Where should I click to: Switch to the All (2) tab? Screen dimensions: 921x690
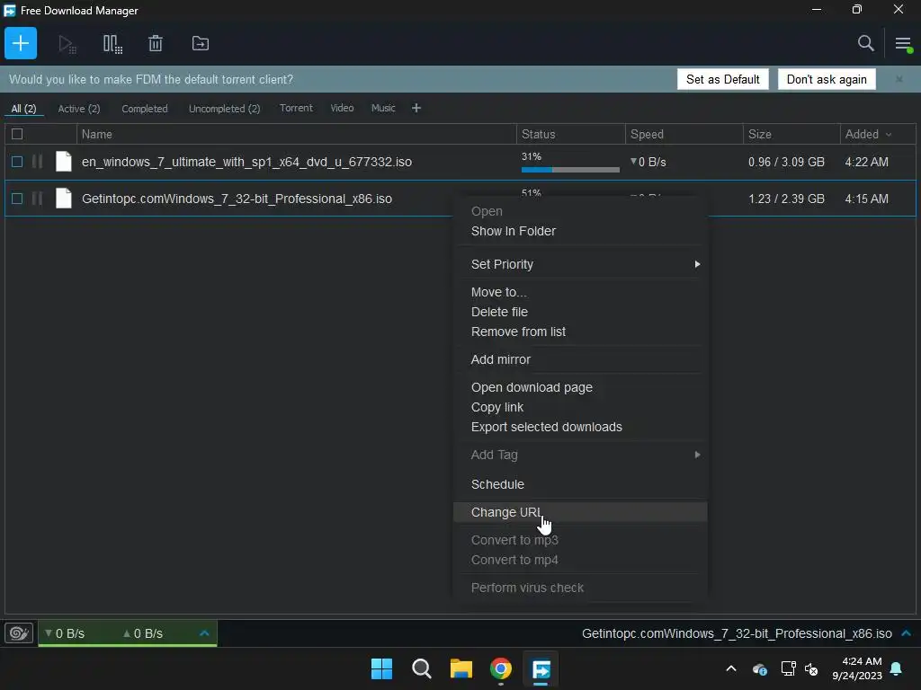(x=24, y=109)
